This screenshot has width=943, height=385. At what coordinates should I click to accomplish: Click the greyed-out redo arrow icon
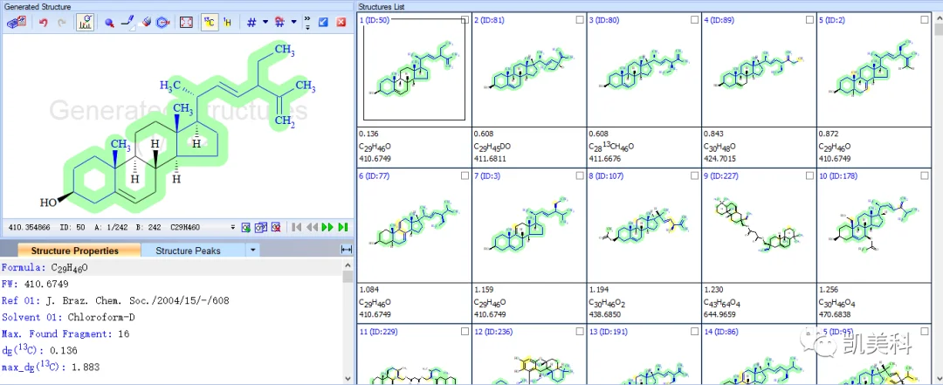61,22
